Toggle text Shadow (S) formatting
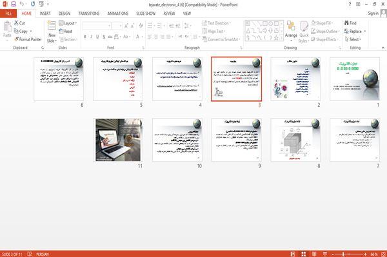387x257 pixels. click(104, 37)
